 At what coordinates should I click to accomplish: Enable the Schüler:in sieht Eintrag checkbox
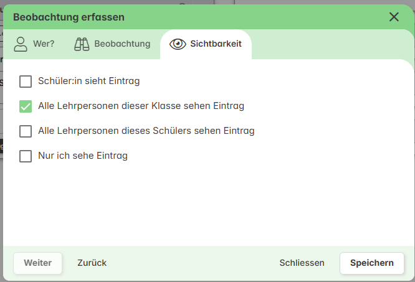point(26,81)
